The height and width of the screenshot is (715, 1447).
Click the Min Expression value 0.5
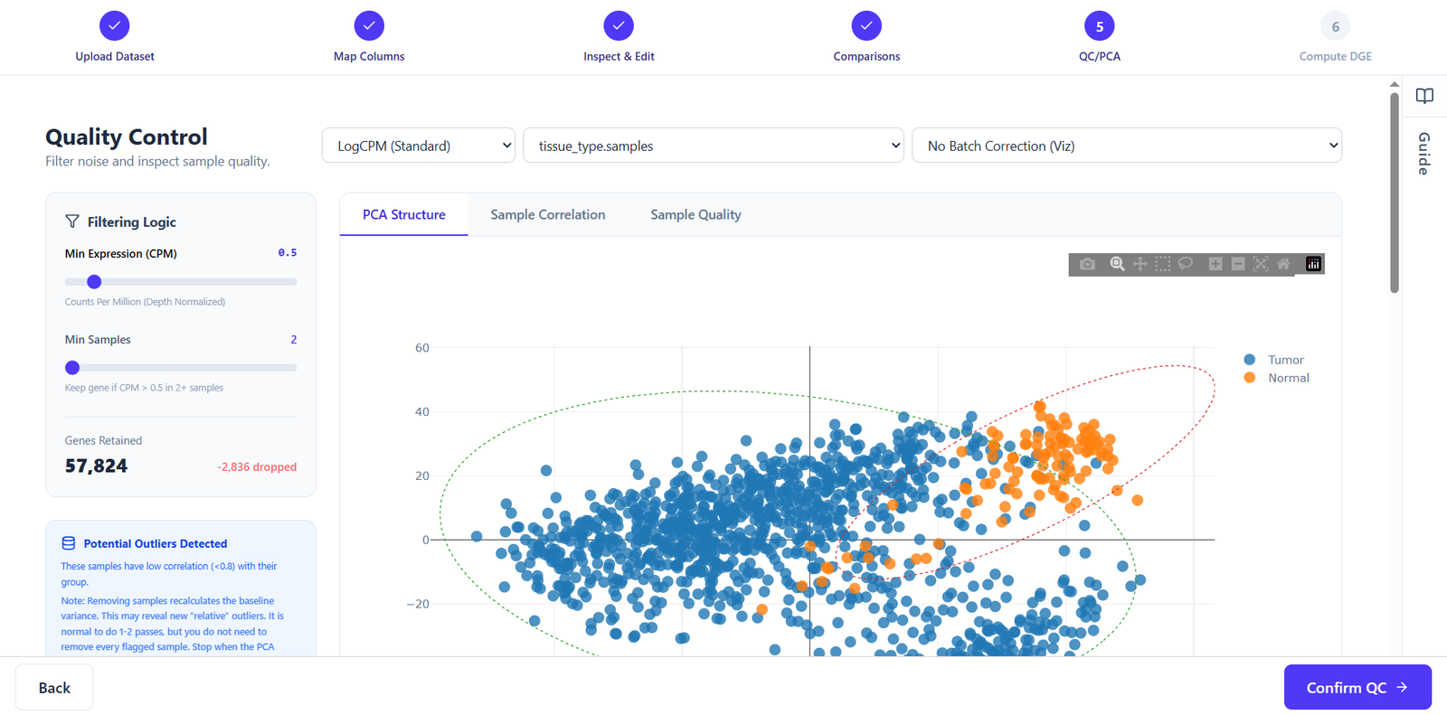point(288,253)
